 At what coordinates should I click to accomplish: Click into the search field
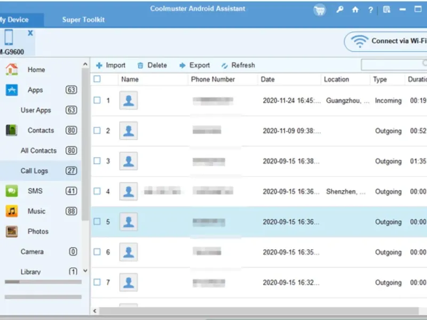[394, 65]
